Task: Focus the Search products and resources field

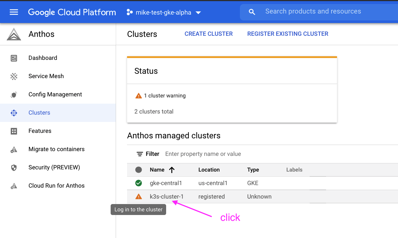Action: (x=319, y=12)
